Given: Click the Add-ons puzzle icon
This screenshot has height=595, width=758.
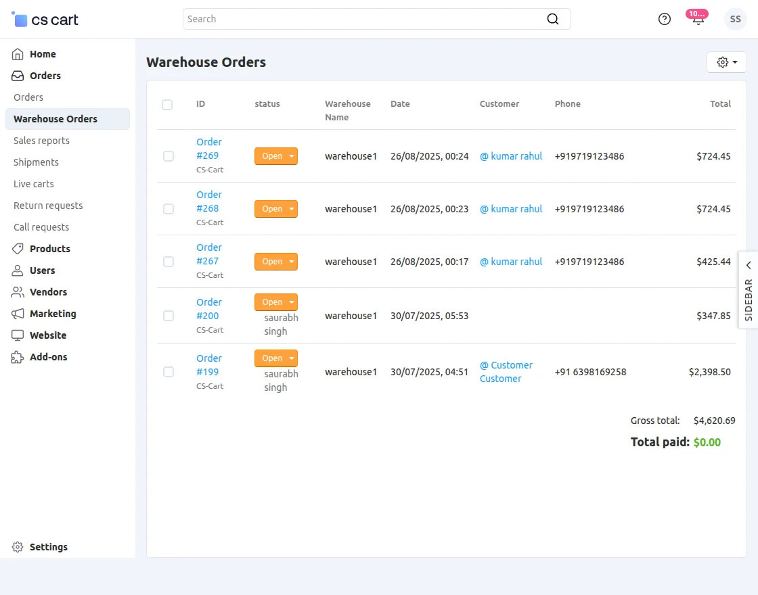Looking at the screenshot, I should [18, 357].
